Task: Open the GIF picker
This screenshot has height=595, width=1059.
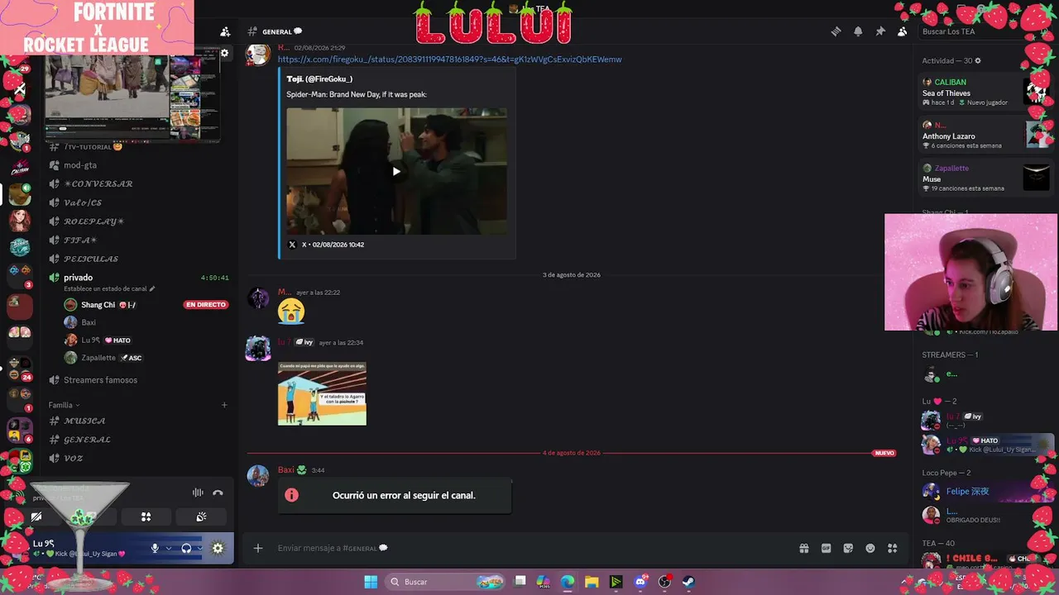Action: click(x=826, y=548)
